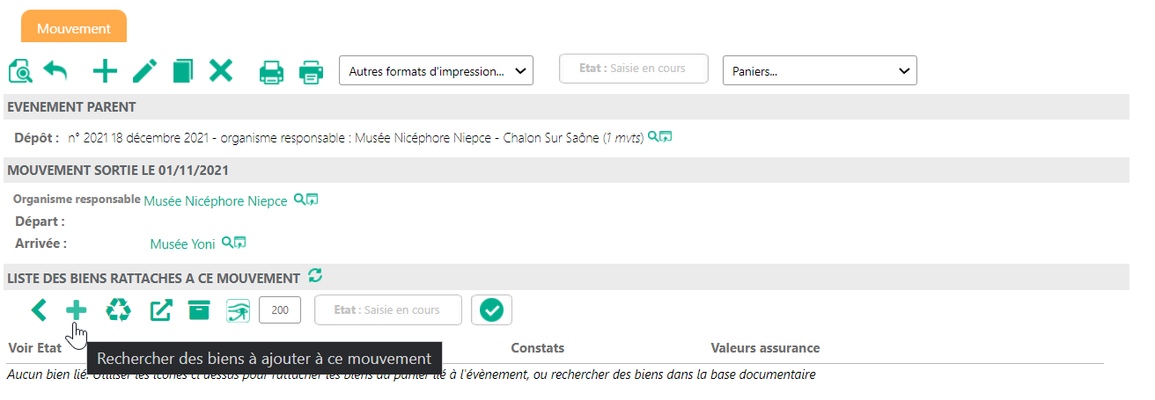The height and width of the screenshot is (400, 1155).
Task: Open the Musée Yoni link
Action: pyautogui.click(x=183, y=244)
